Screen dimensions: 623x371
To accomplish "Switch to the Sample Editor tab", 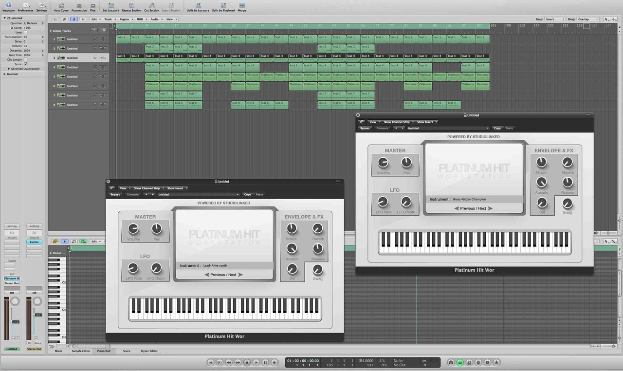I will 81,351.
